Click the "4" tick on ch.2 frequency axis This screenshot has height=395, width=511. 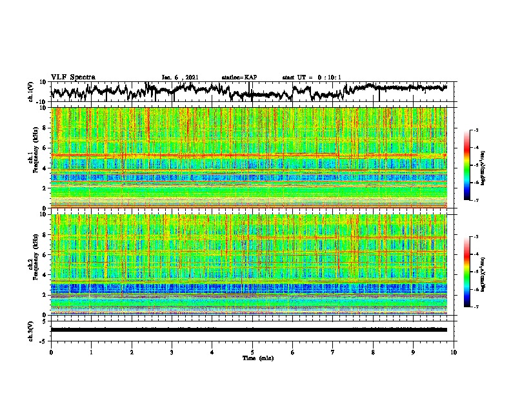(x=45, y=275)
